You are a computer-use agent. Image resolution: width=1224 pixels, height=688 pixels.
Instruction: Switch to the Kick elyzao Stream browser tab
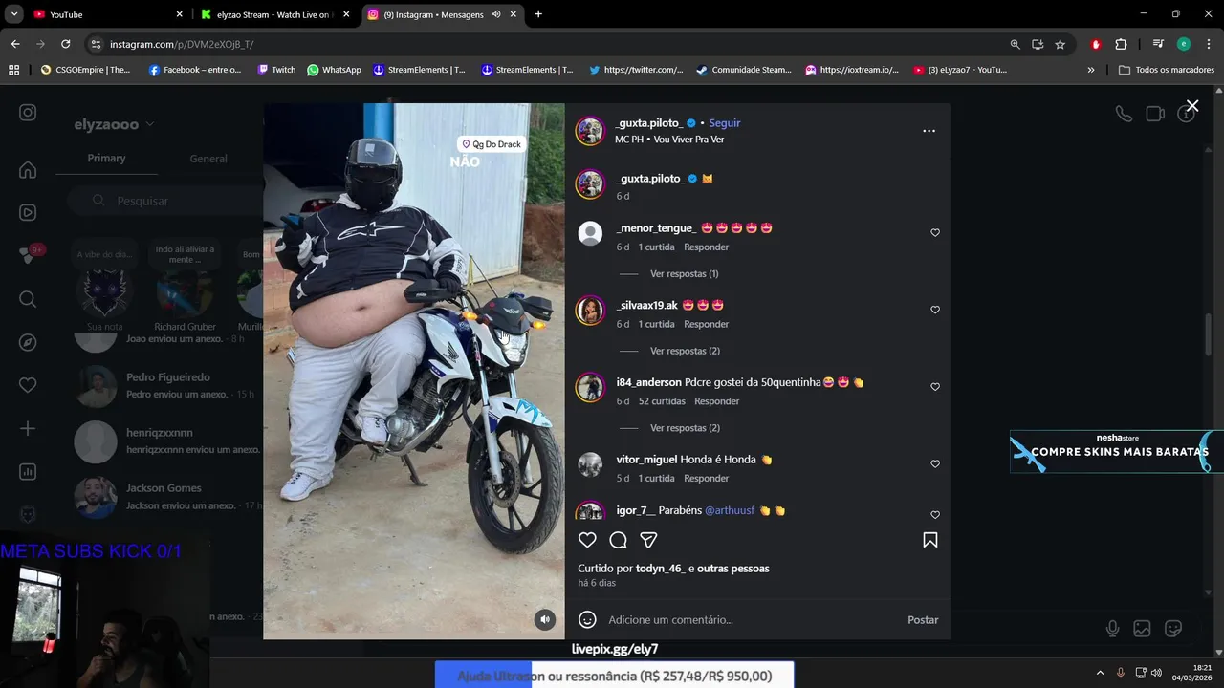(x=272, y=14)
